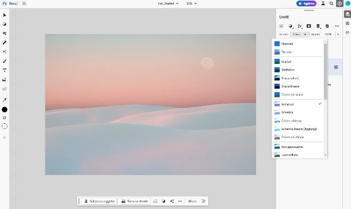Click the sparkle icon in contextual bar
This screenshot has width=351, height=209.
172,201
